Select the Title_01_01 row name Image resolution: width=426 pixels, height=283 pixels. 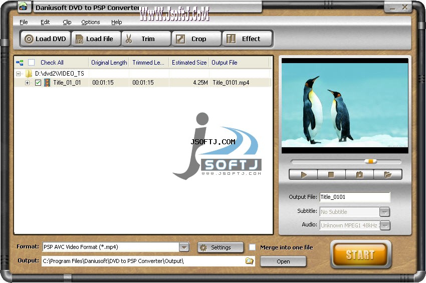[67, 83]
